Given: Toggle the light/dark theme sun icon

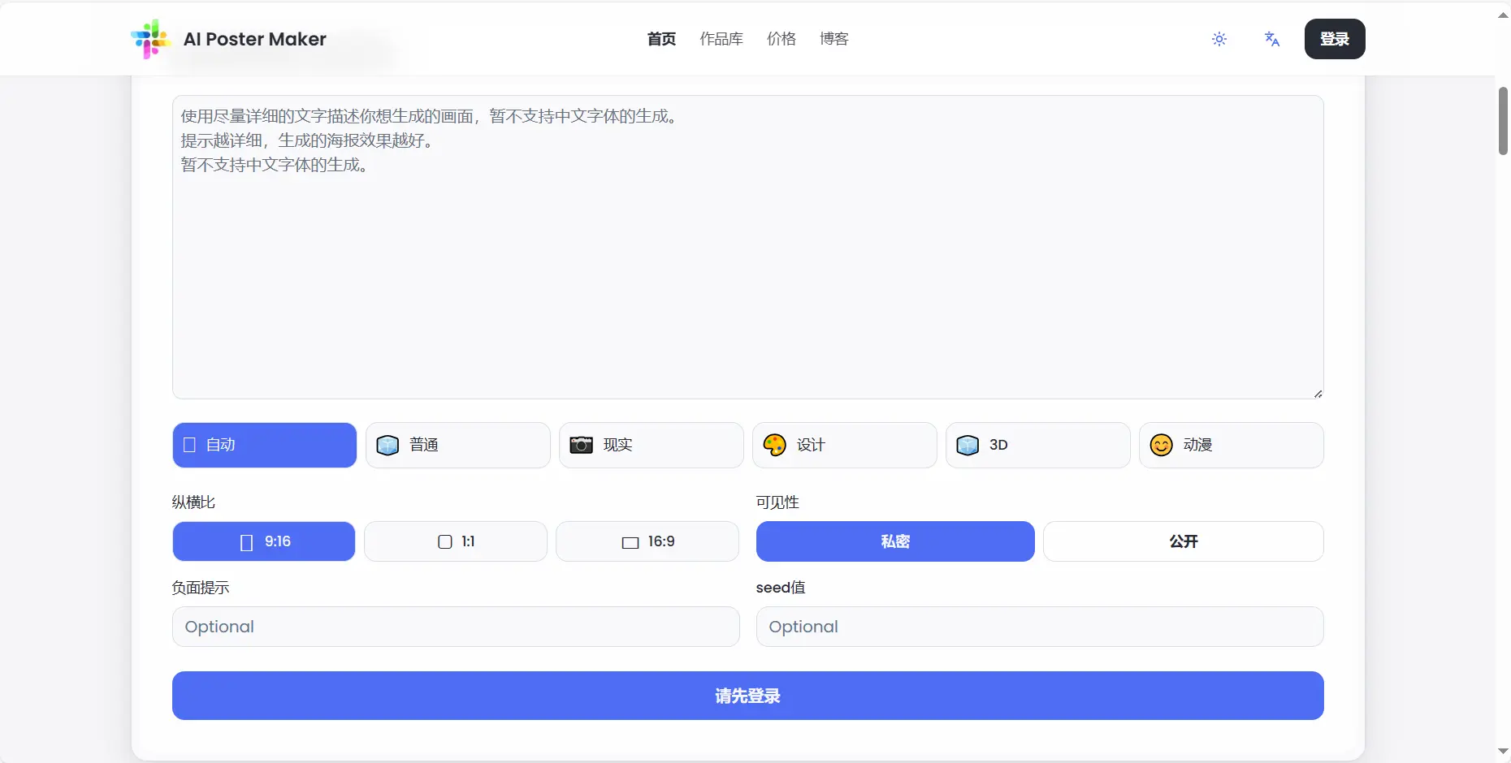Looking at the screenshot, I should (x=1219, y=38).
